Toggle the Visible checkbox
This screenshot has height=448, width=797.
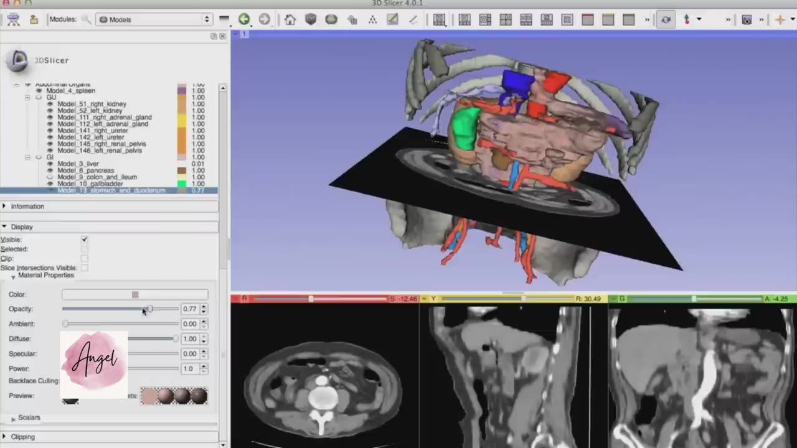point(84,240)
